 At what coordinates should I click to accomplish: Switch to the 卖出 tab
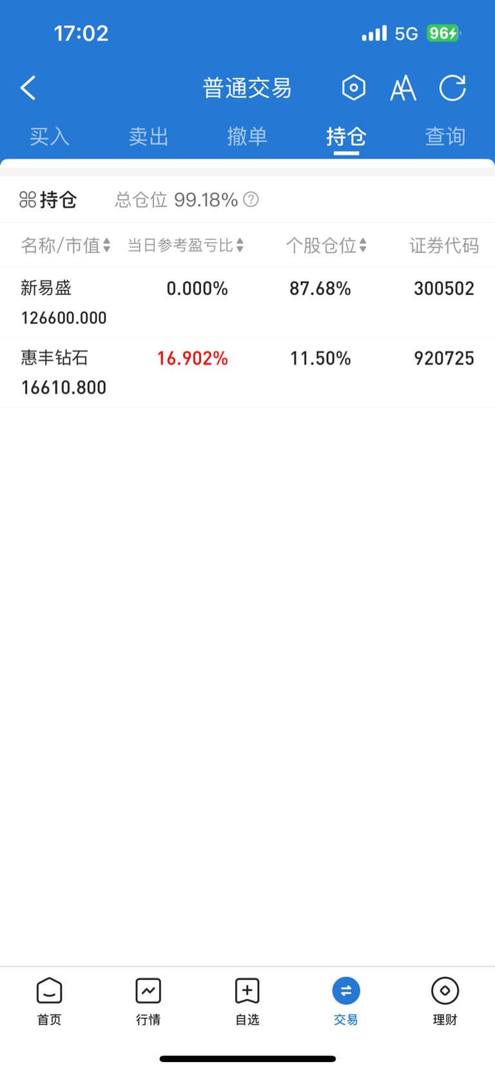tap(148, 137)
